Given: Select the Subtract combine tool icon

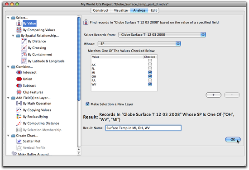Looking at the screenshot, I should point(19,85).
